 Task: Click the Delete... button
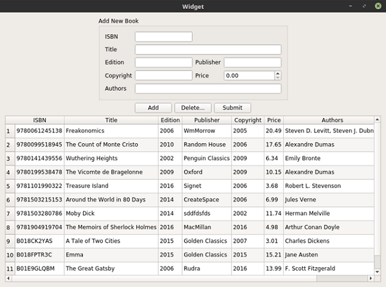(x=193, y=108)
